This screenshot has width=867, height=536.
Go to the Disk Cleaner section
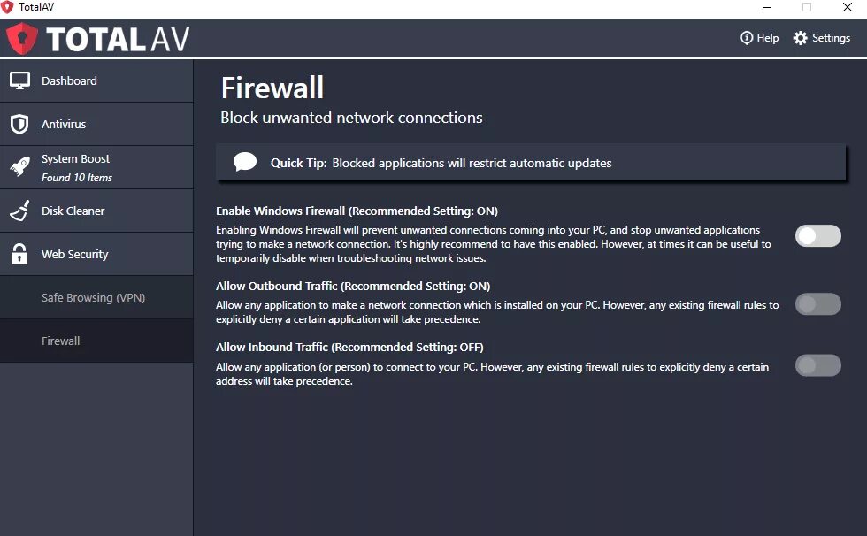(96, 211)
